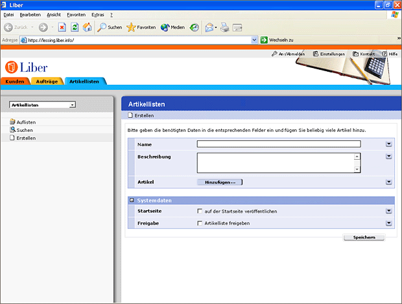The height and width of the screenshot is (304, 402).
Task: Expand help arrow on Startseite row
Action: [x=388, y=211]
